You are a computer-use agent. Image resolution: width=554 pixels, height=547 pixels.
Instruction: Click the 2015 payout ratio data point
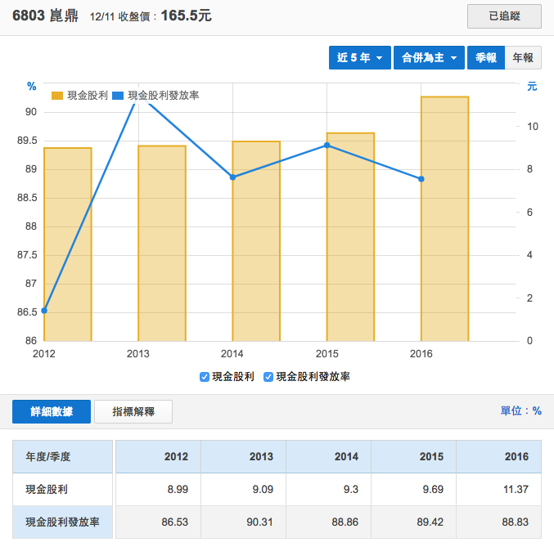tap(327, 146)
